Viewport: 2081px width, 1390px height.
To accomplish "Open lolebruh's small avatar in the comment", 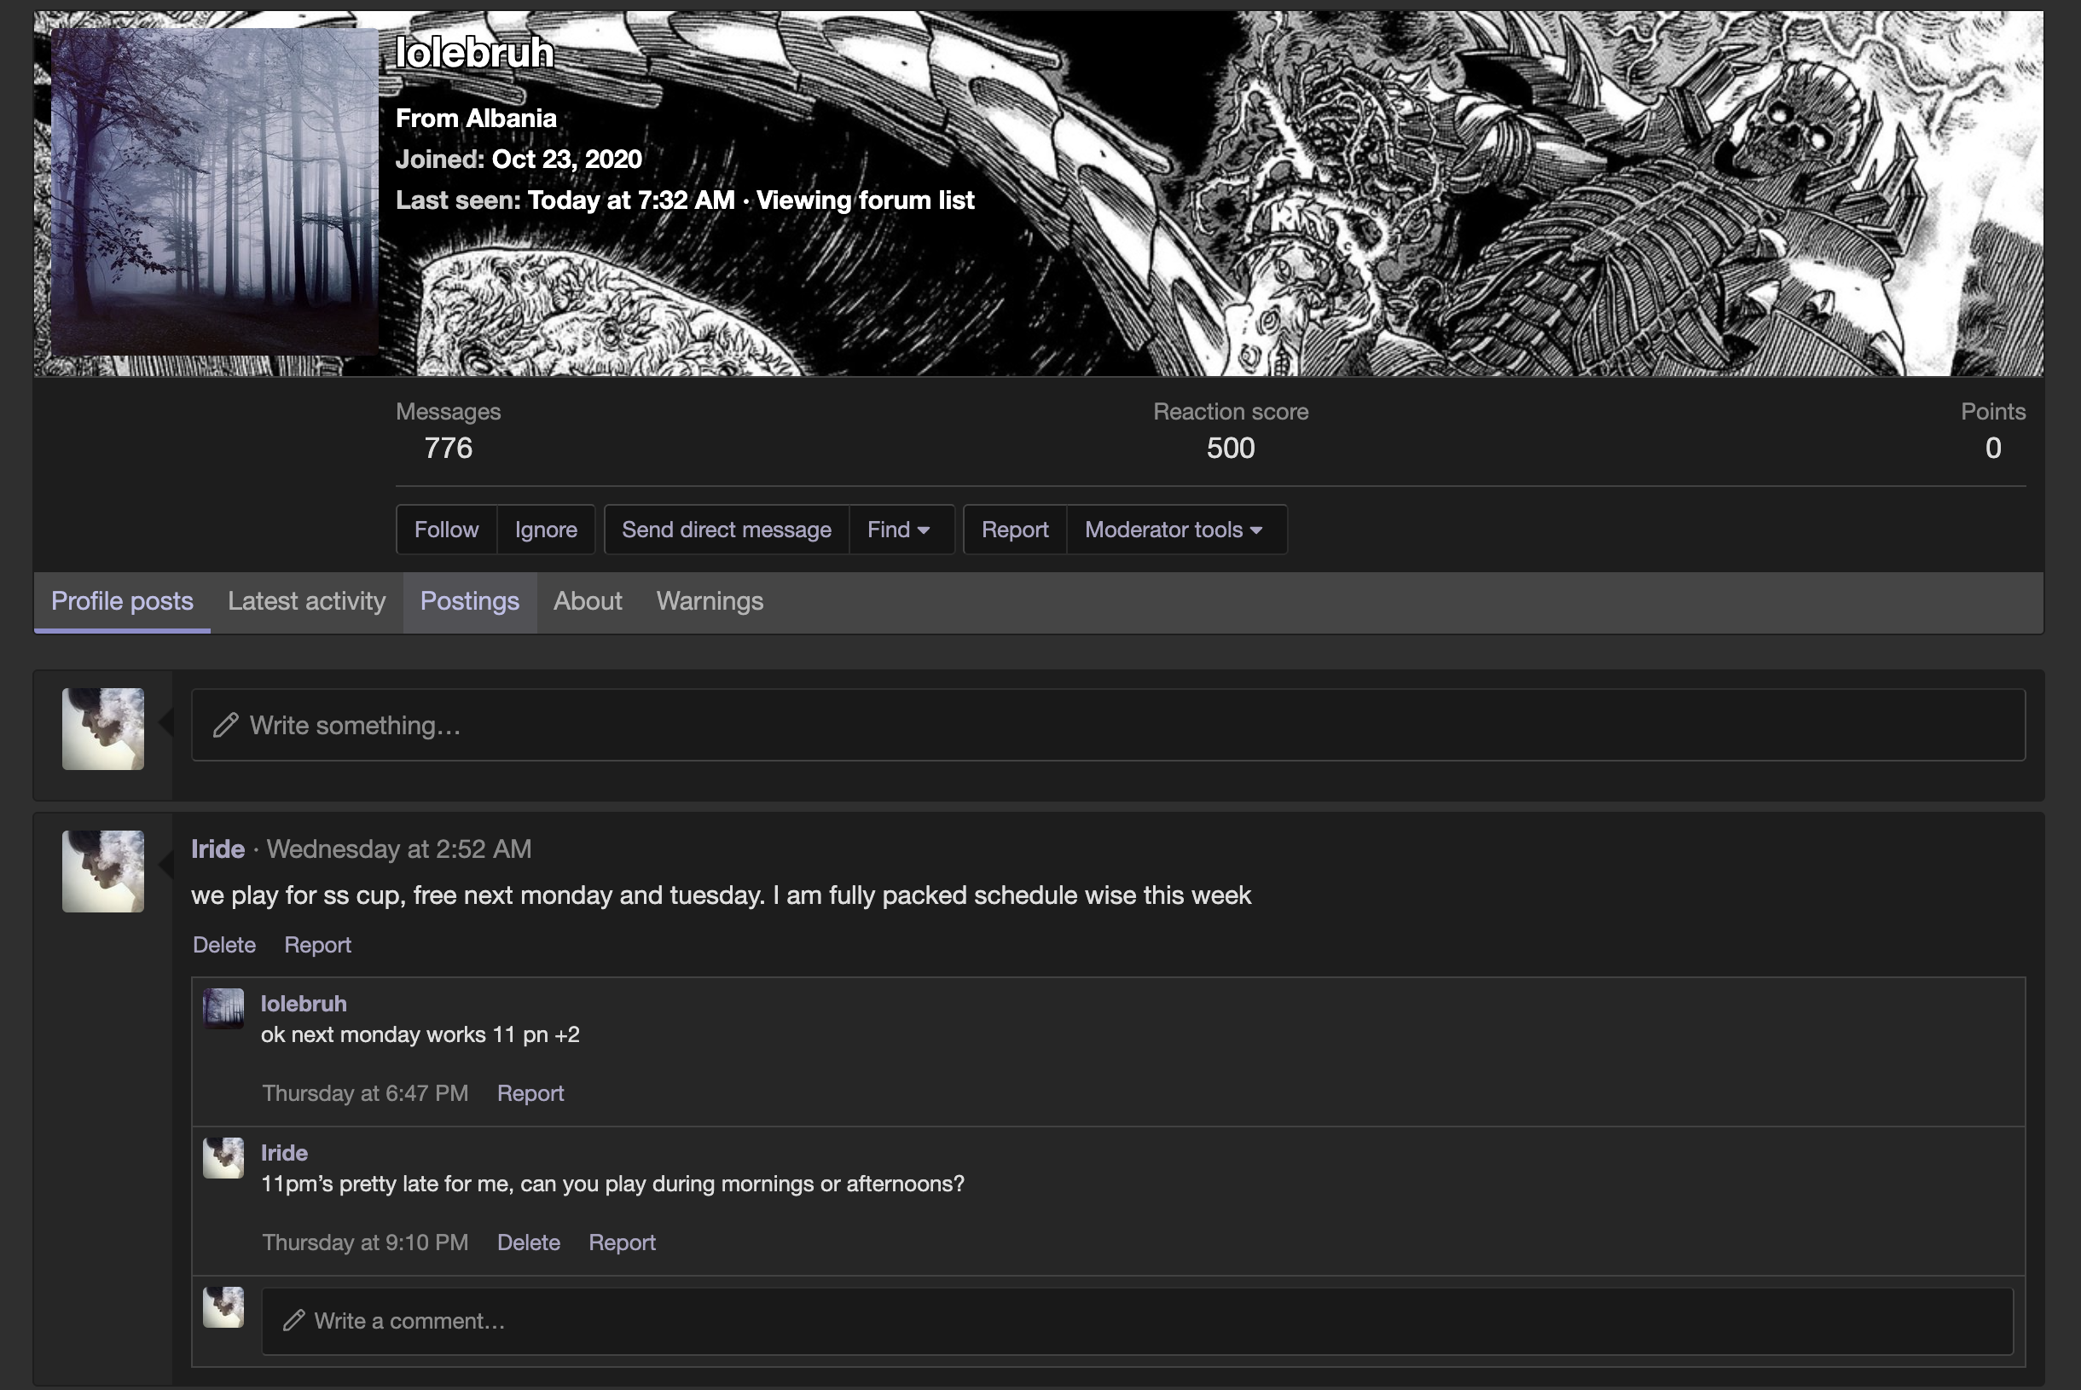I will click(223, 1009).
